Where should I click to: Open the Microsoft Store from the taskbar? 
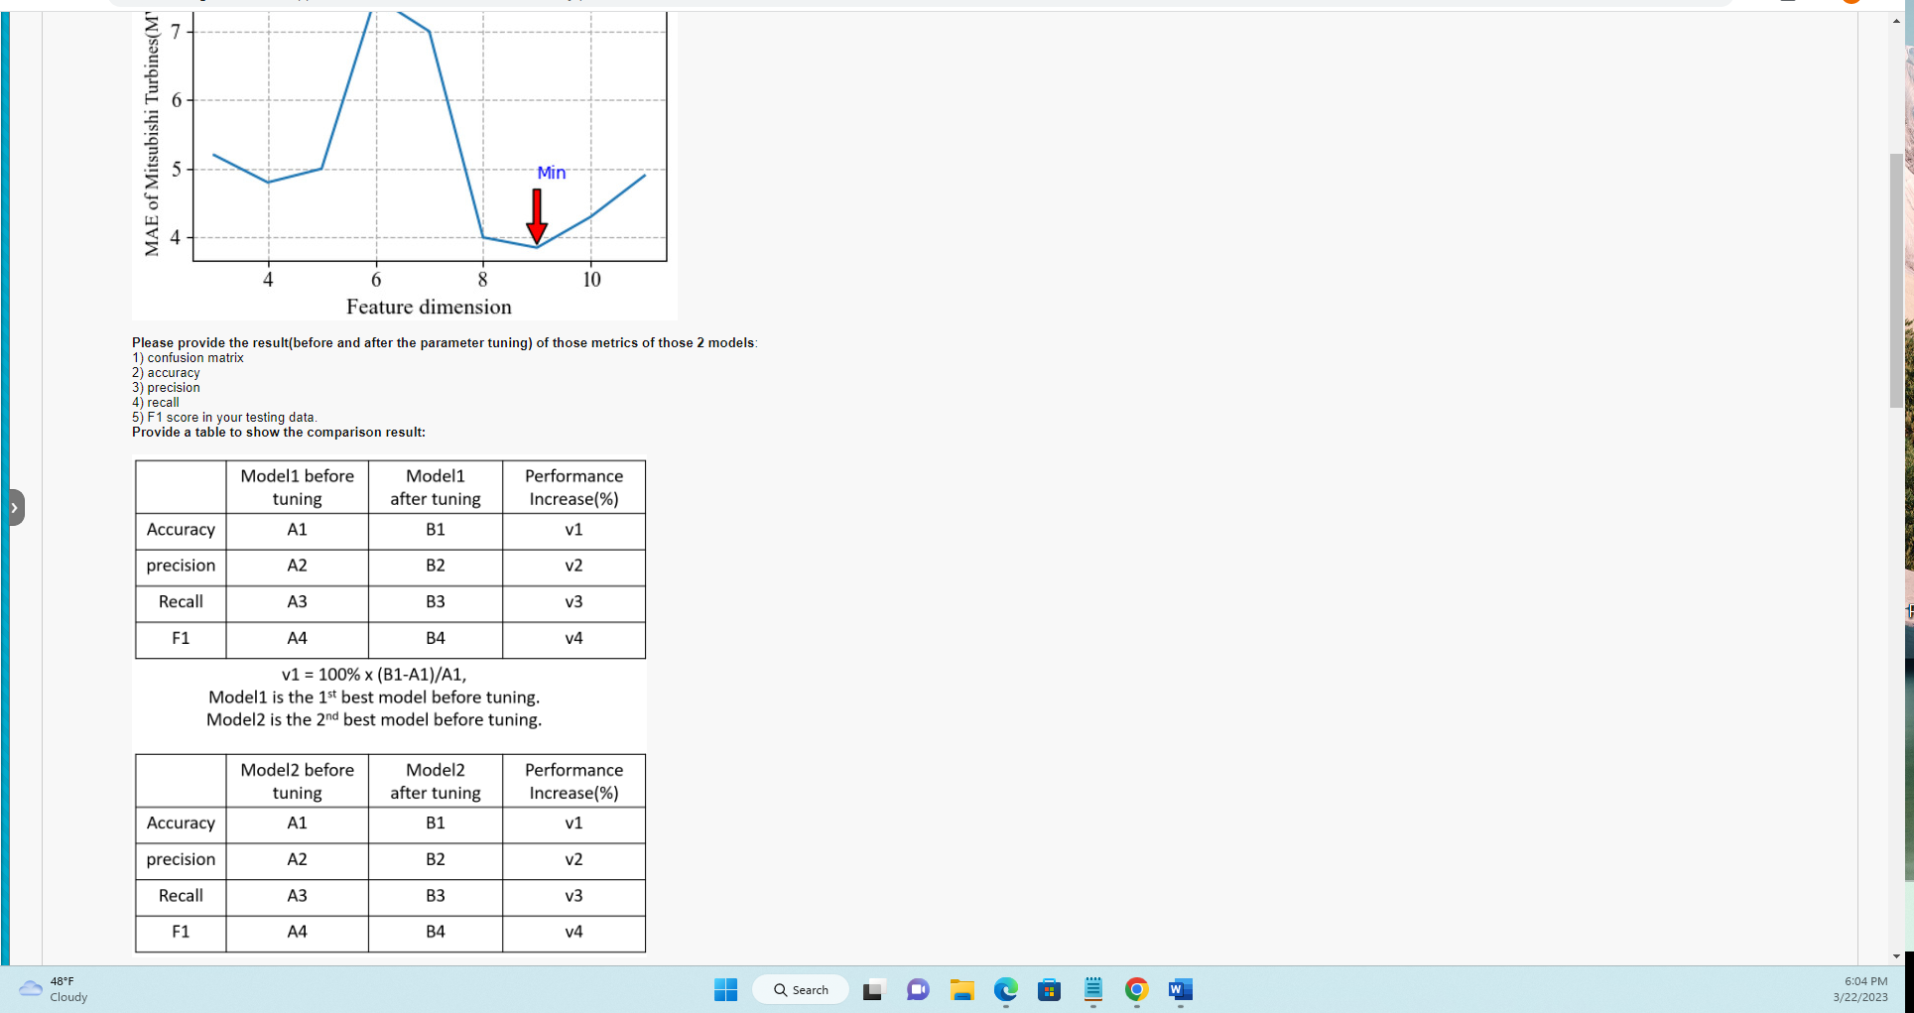tap(1049, 989)
